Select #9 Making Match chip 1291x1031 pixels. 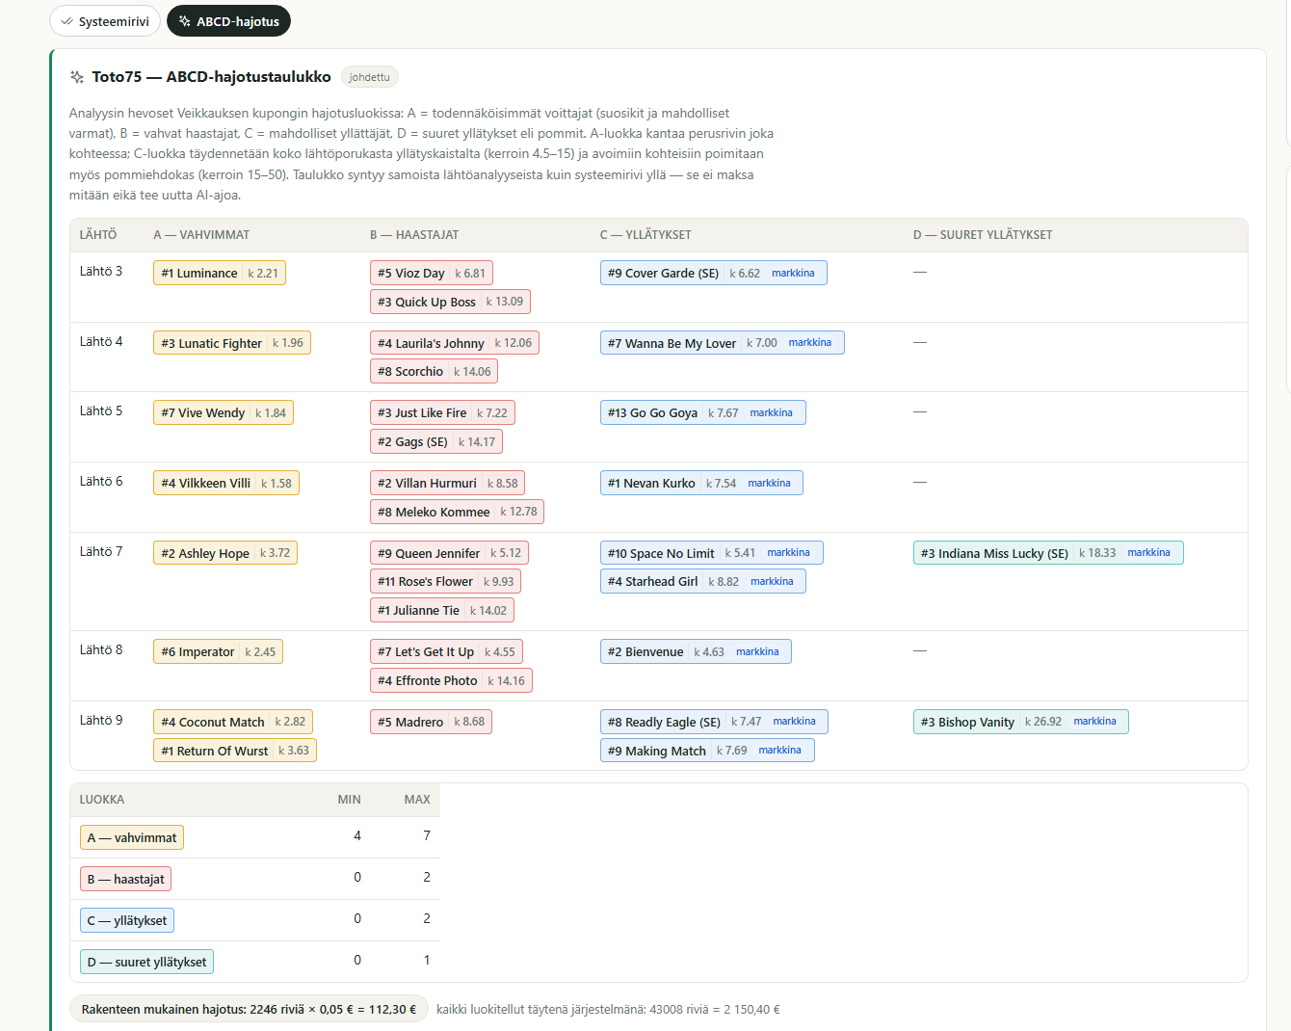707,751
